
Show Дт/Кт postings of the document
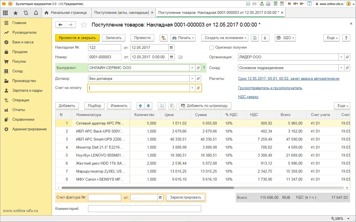pos(164,38)
